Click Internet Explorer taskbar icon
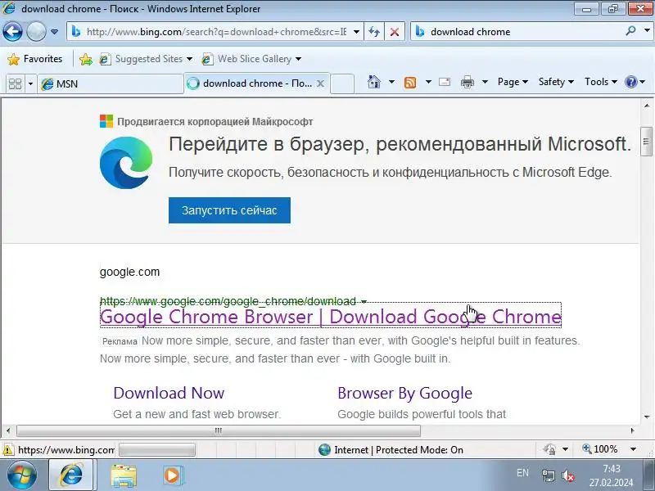This screenshot has width=655, height=491. pyautogui.click(x=72, y=475)
